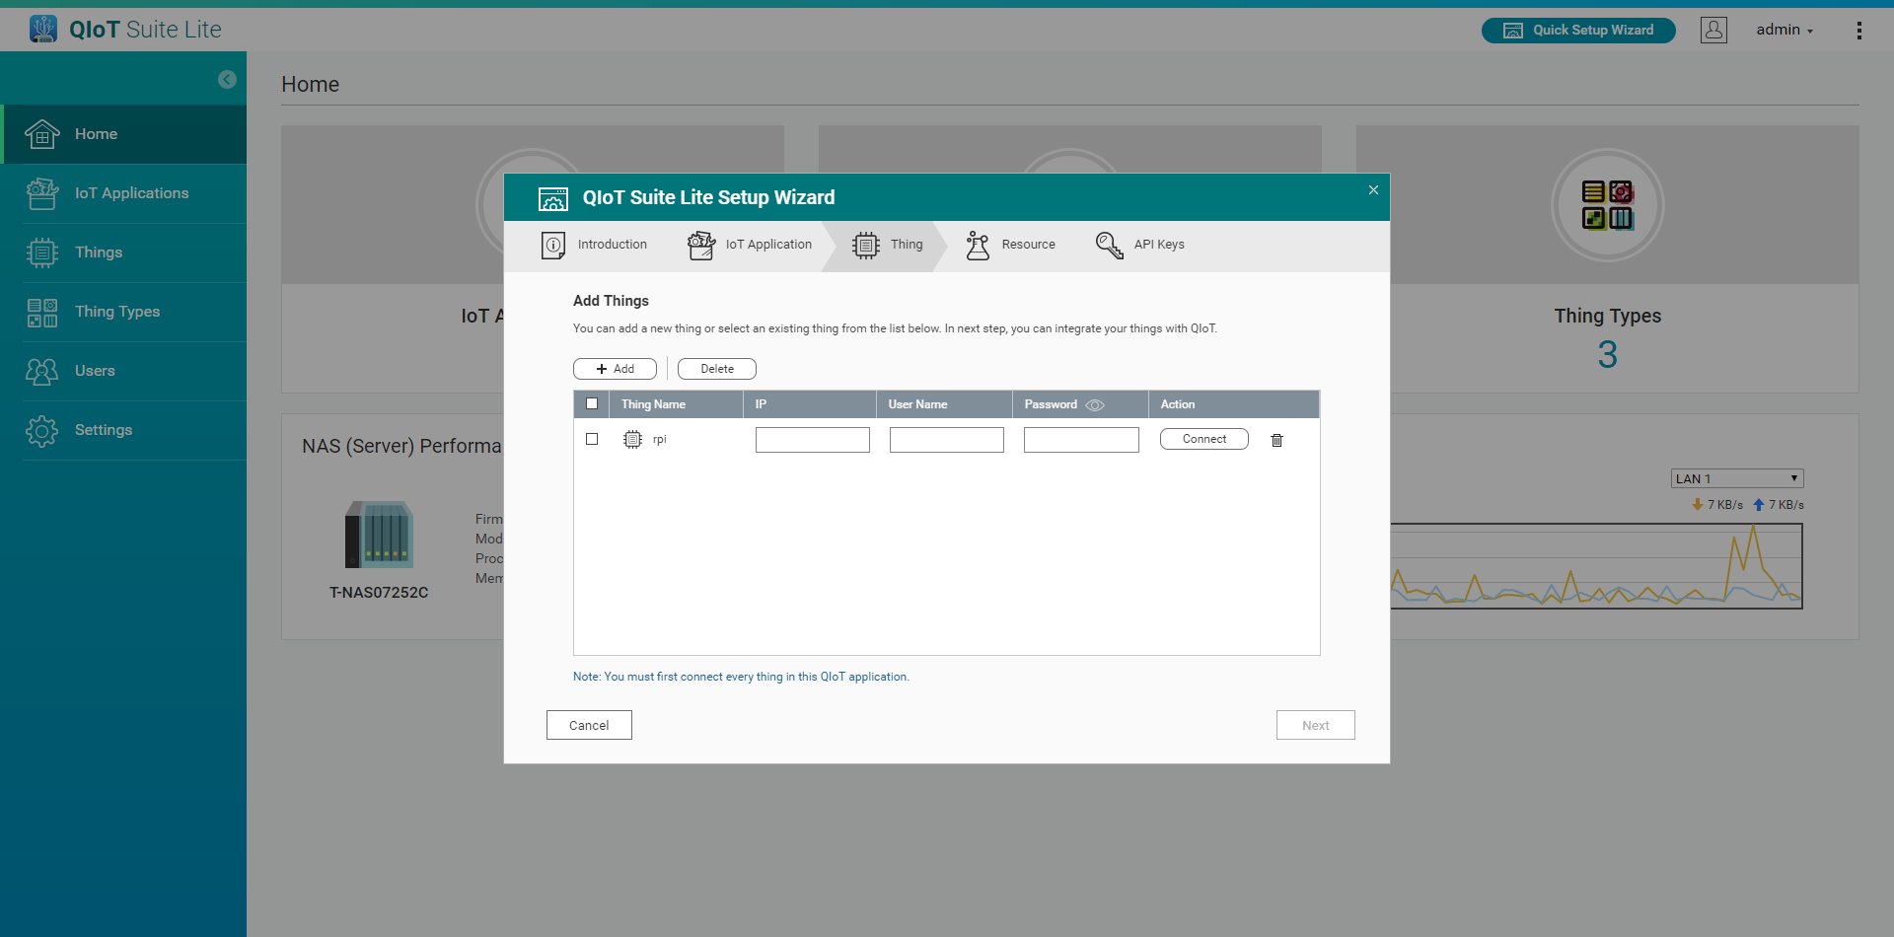Click the rpi thing chip icon

coord(632,440)
